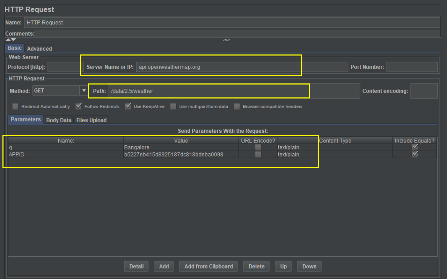Uncheck Use KeepAlive
This screenshot has height=279, width=447.
click(128, 106)
